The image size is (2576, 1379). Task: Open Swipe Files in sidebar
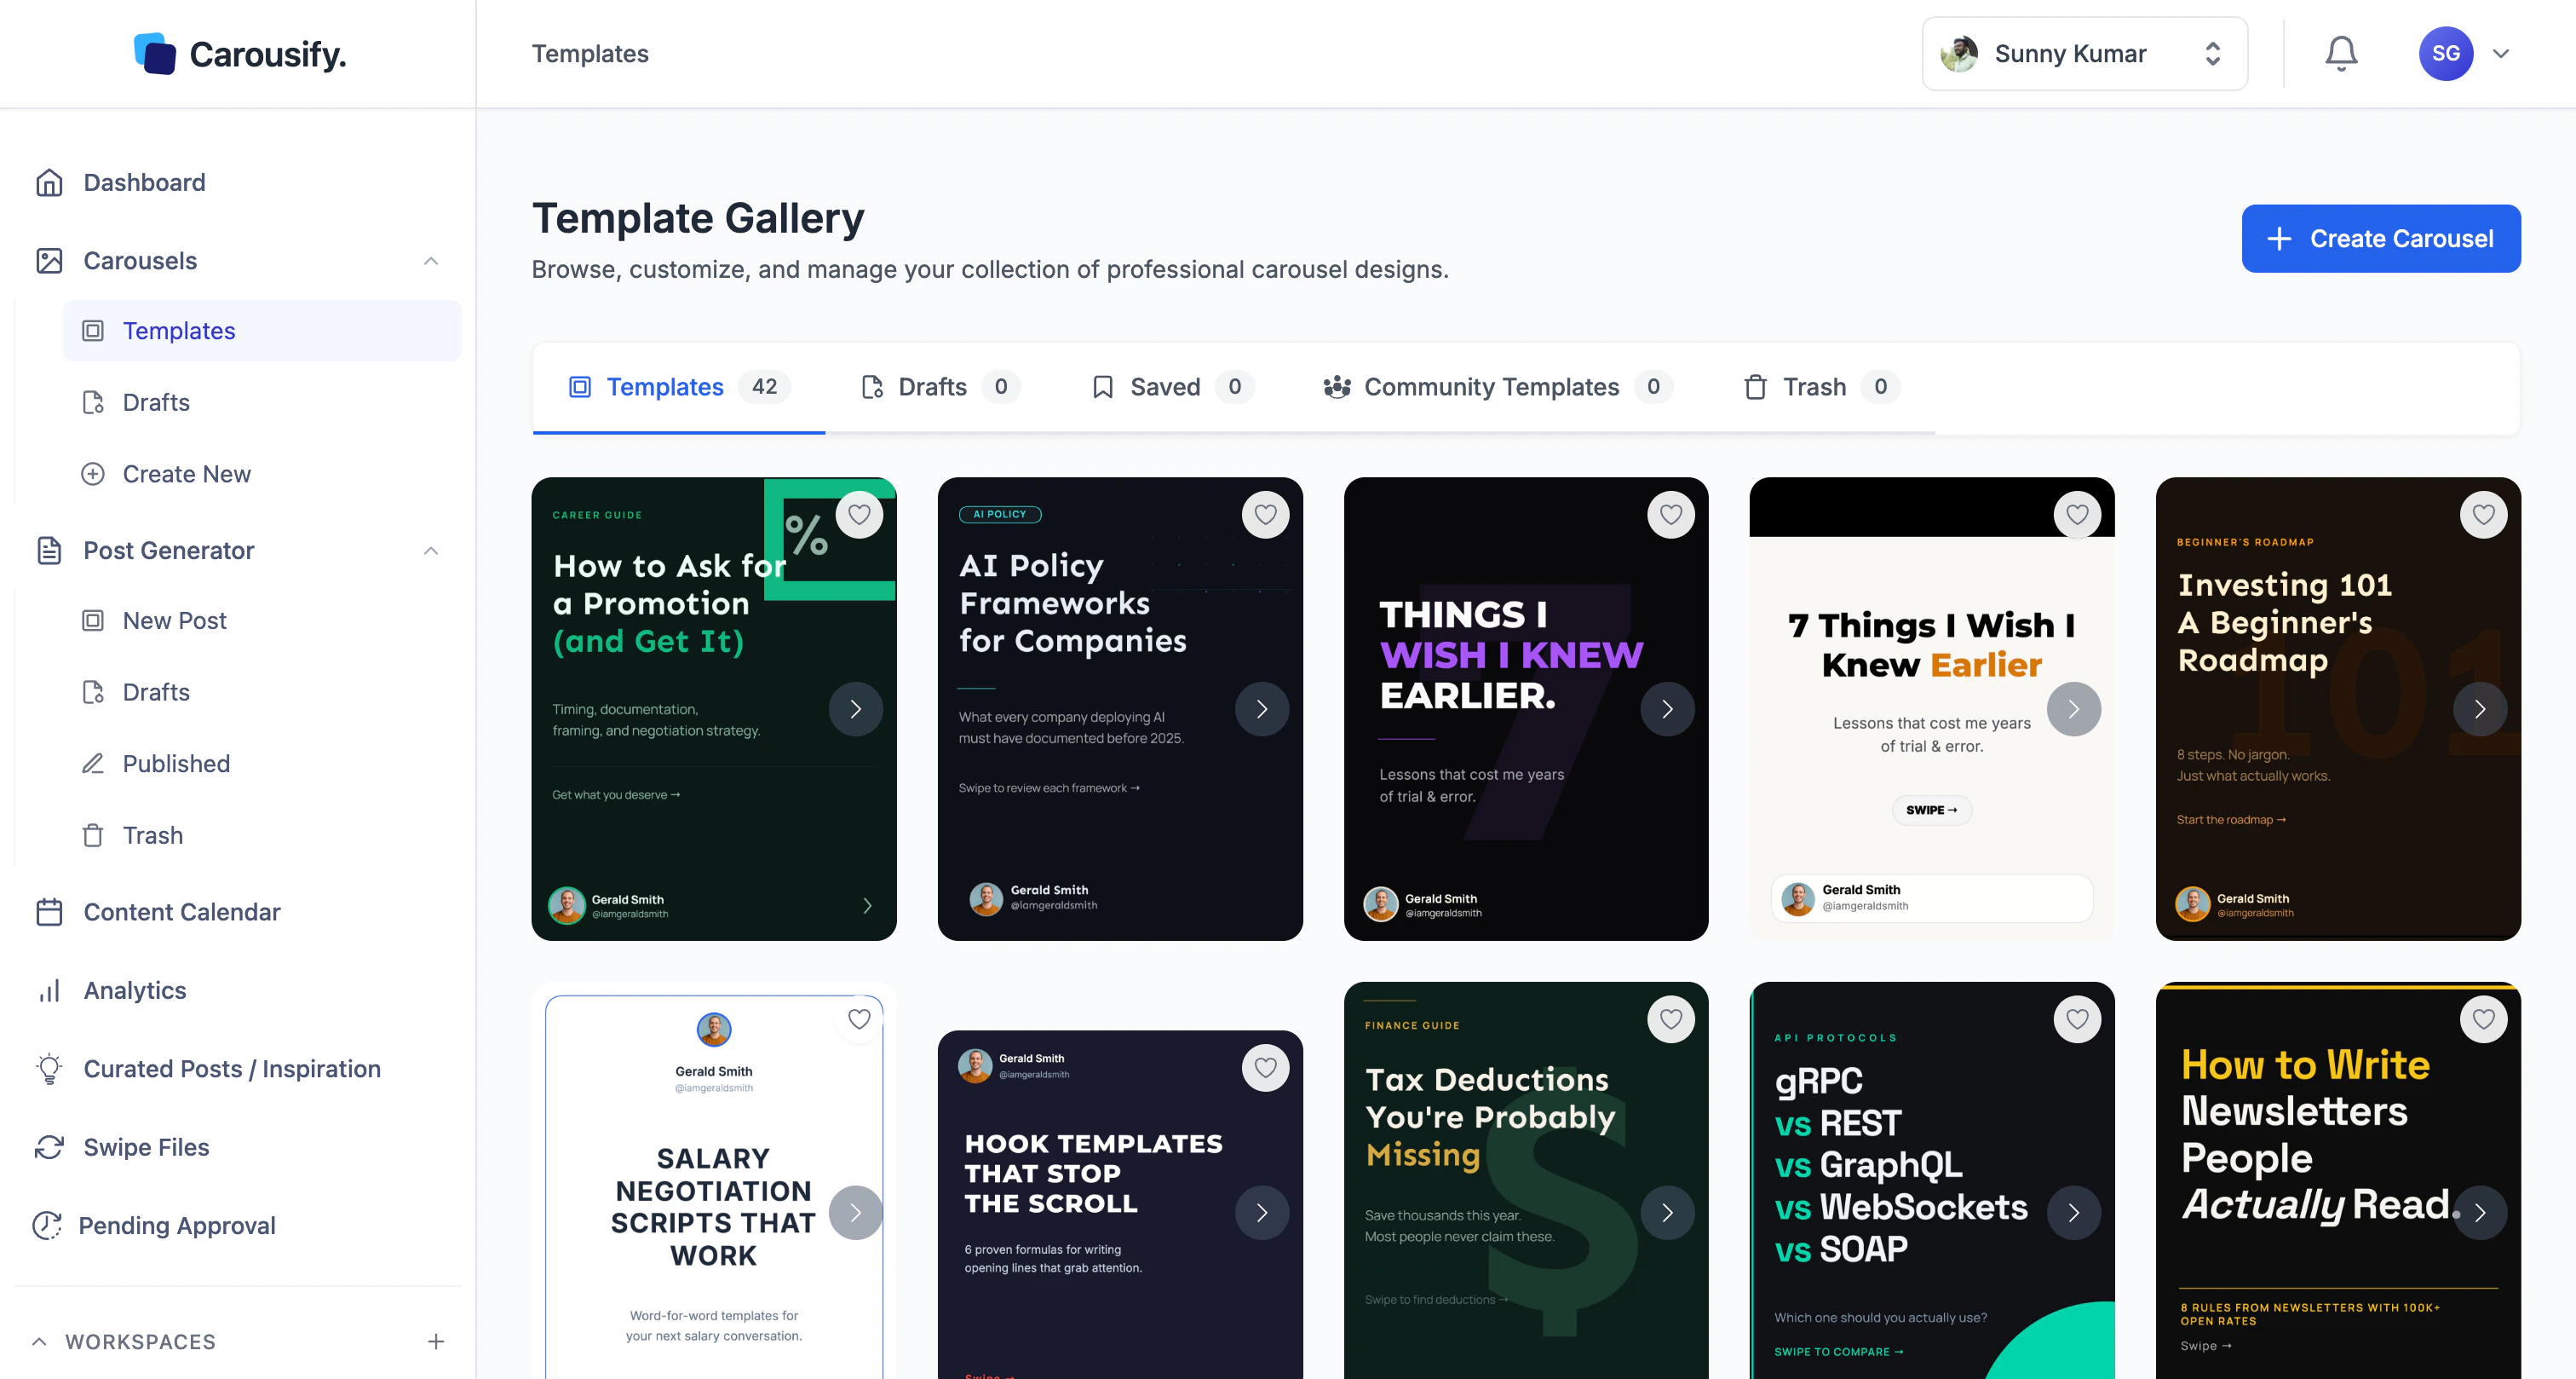pyautogui.click(x=146, y=1147)
